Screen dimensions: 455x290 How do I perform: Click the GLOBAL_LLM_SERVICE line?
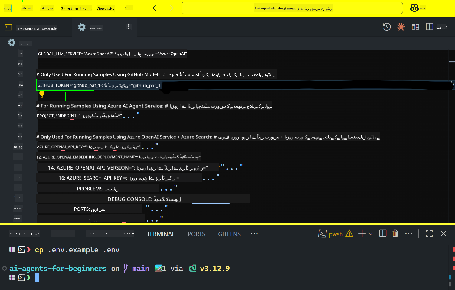tap(112, 54)
